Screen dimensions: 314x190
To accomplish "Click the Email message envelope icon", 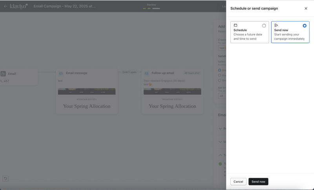I will (61, 73).
